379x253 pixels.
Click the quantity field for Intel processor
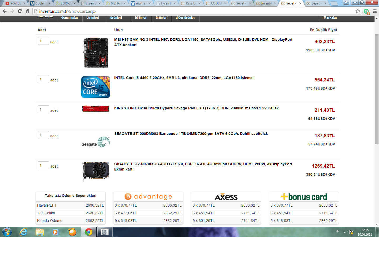point(43,79)
